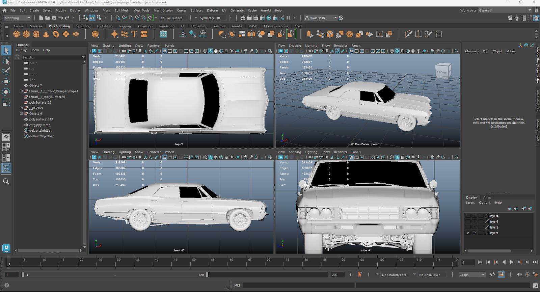Create a polygon sphere from shelf

pyautogui.click(x=17, y=34)
